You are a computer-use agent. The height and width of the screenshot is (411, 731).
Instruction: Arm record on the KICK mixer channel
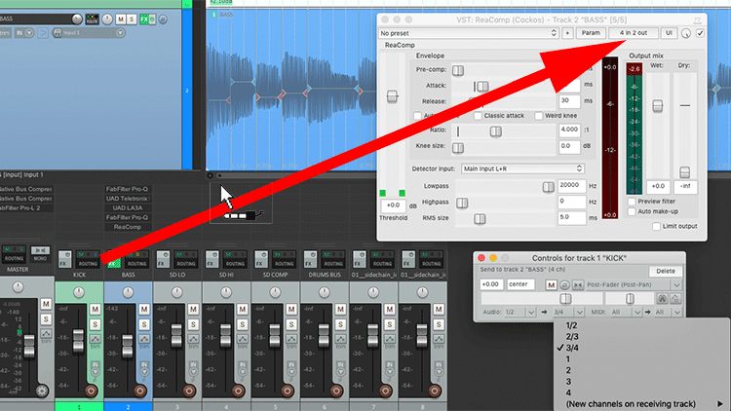pyautogui.click(x=91, y=391)
